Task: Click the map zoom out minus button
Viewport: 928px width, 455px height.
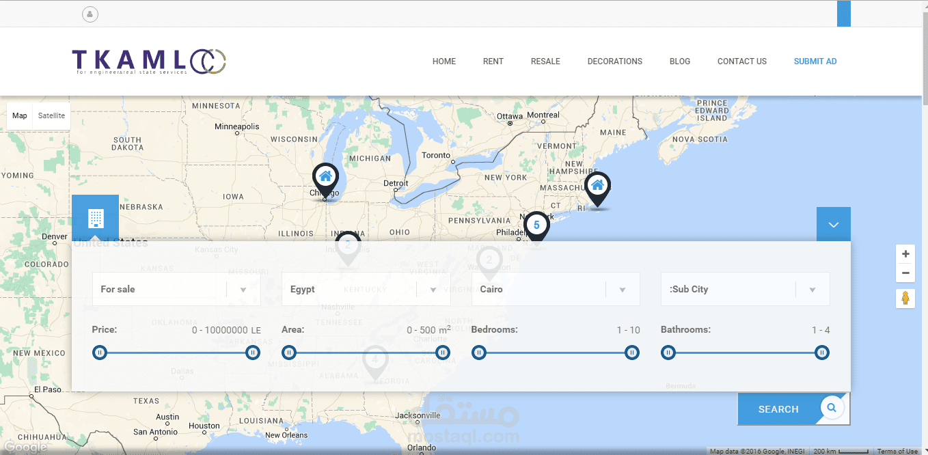Action: tap(905, 273)
